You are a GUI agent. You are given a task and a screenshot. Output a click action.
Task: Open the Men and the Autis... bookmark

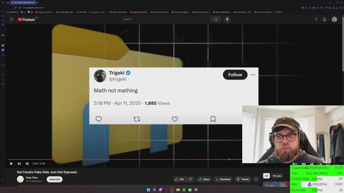coord(160,12)
